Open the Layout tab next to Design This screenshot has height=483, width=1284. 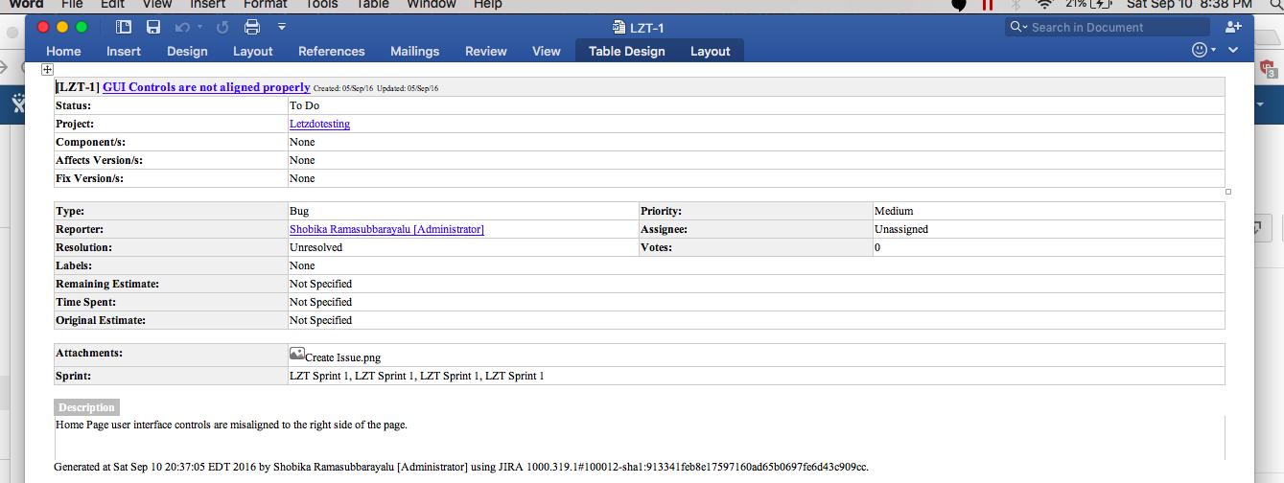253,51
